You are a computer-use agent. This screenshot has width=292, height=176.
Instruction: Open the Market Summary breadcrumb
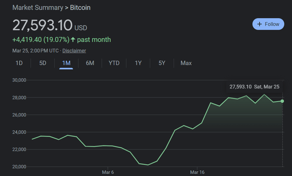(38, 8)
